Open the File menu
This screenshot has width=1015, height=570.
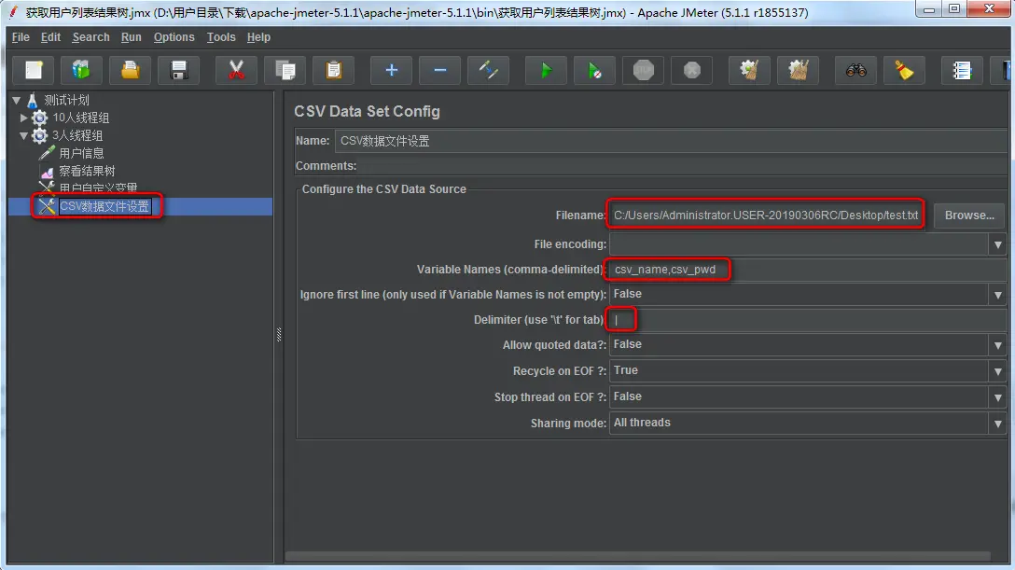(21, 37)
